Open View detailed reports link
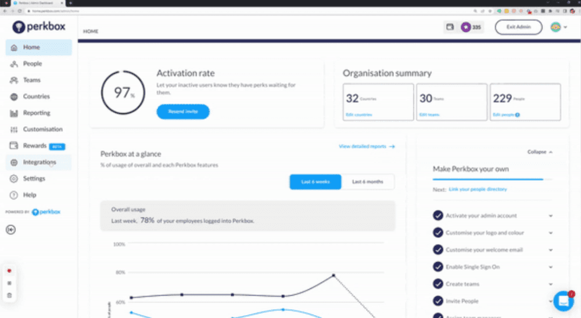This screenshot has height=318, width=581. tap(367, 147)
